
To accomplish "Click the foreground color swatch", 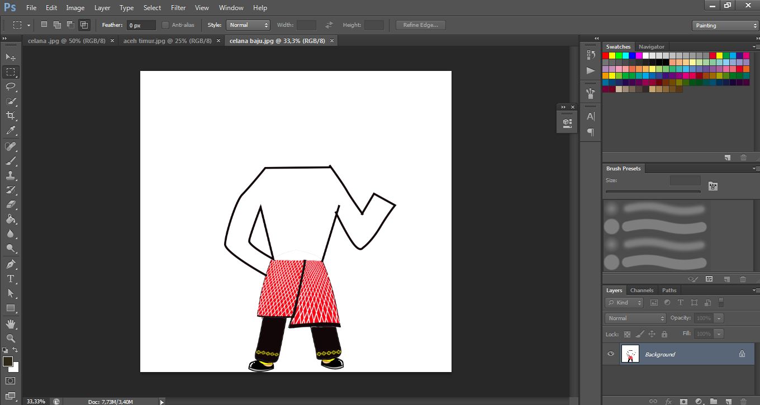I will click(8, 361).
